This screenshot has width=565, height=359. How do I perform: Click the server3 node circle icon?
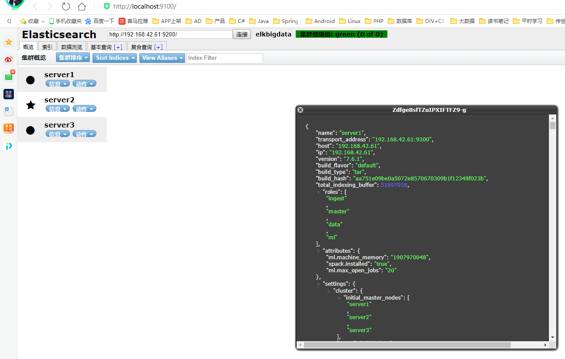point(30,130)
